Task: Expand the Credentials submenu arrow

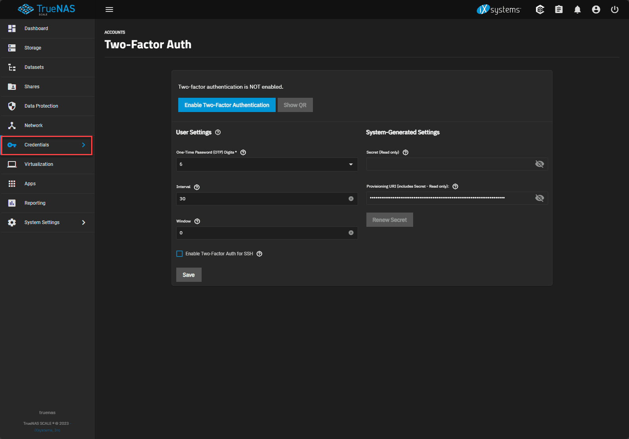Action: 84,145
